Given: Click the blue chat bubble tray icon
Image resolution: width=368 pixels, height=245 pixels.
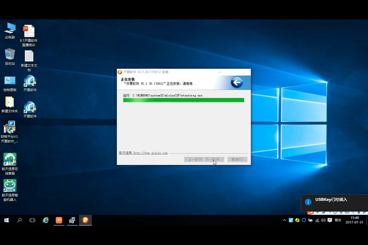Looking at the screenshot, I should (304, 220).
